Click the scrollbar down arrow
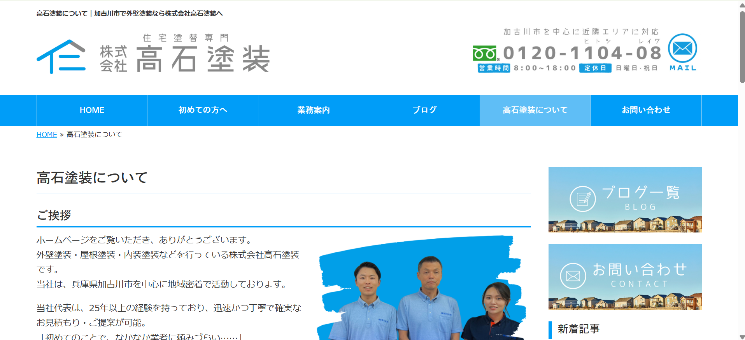This screenshot has height=340, width=745. 742,337
